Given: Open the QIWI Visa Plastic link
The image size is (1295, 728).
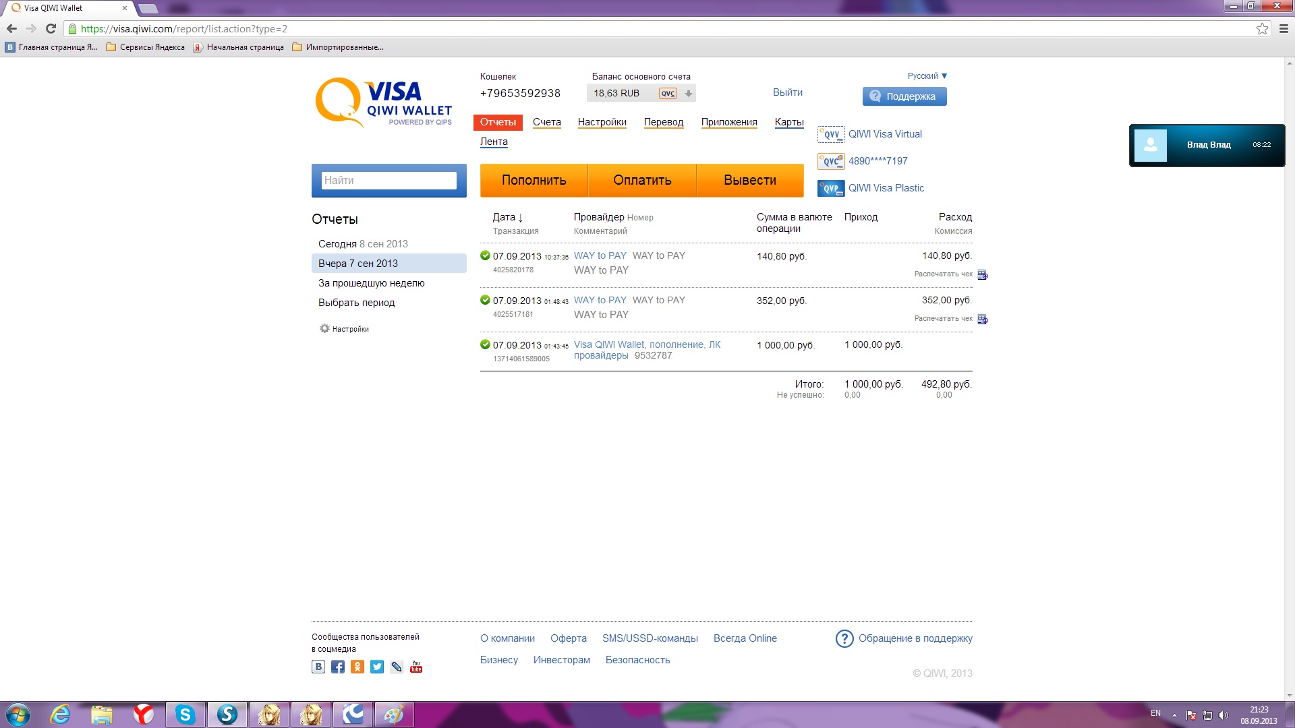Looking at the screenshot, I should [x=886, y=188].
